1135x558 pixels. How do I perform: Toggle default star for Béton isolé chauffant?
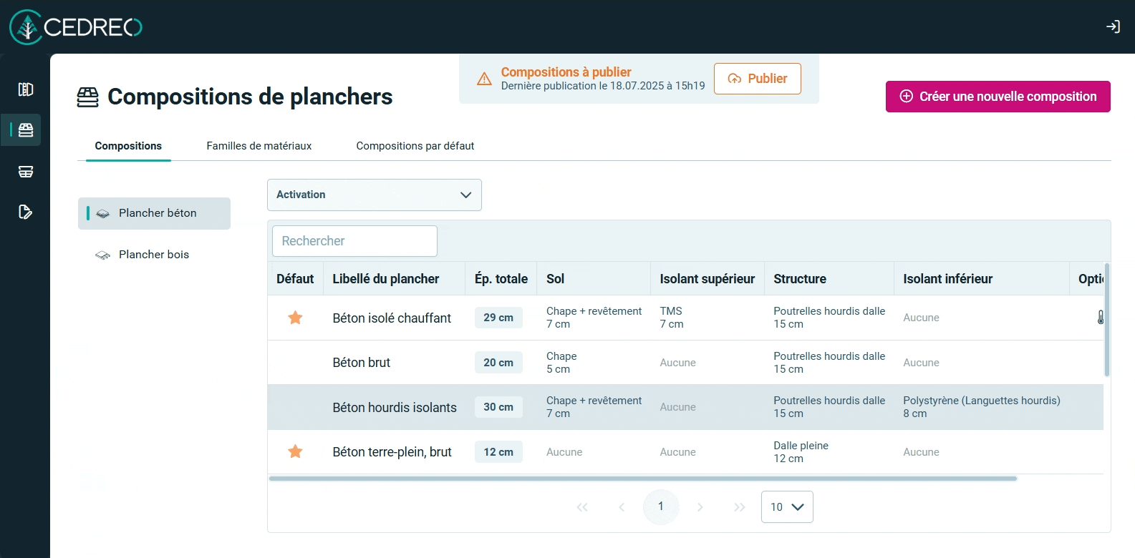click(295, 318)
